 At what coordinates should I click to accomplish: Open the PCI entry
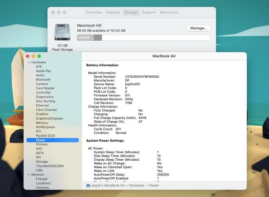pos(38,131)
